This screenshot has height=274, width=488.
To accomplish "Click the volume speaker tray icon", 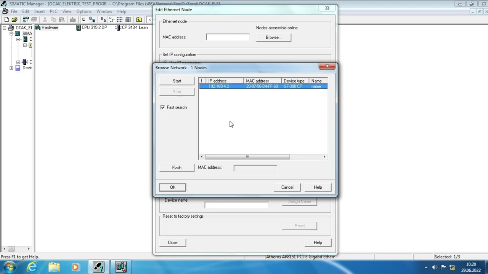I will (x=435, y=267).
